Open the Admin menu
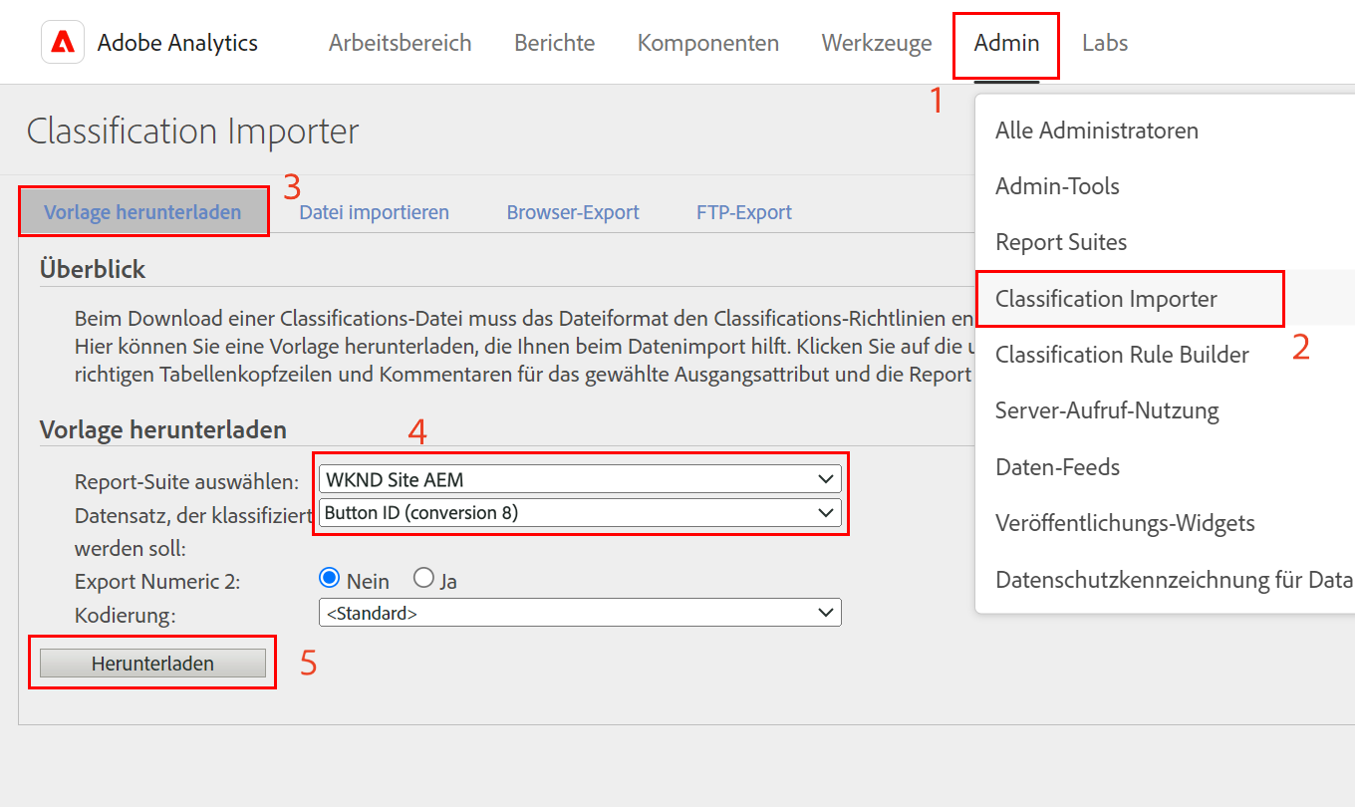Image resolution: width=1355 pixels, height=807 pixels. (x=1006, y=43)
